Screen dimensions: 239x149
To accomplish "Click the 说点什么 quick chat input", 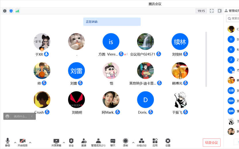I will coord(20,116).
